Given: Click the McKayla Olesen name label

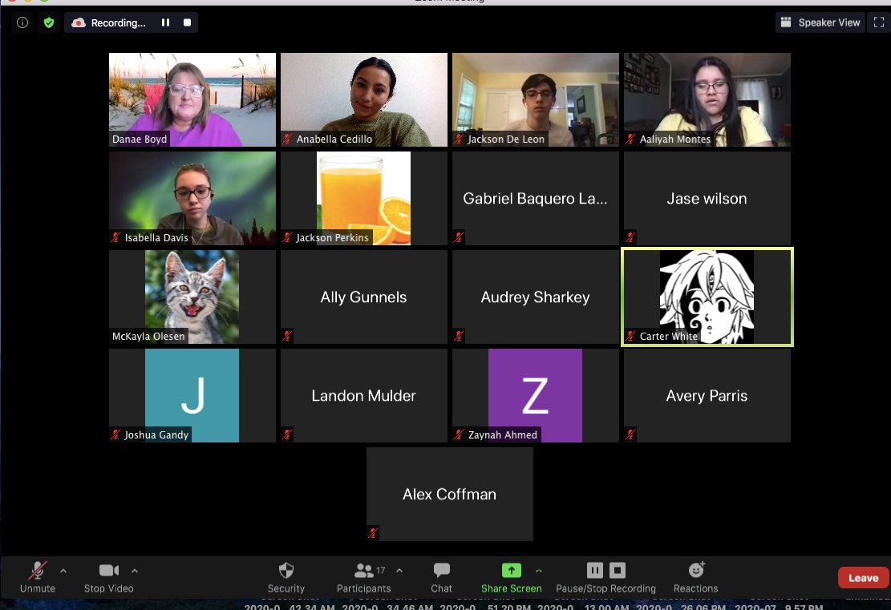Looking at the screenshot, I should [x=148, y=336].
